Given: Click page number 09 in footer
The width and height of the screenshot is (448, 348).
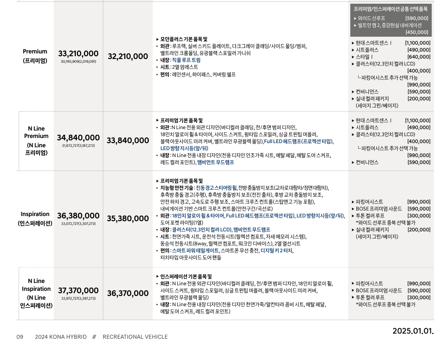Looking at the screenshot, I should pos(20,337).
